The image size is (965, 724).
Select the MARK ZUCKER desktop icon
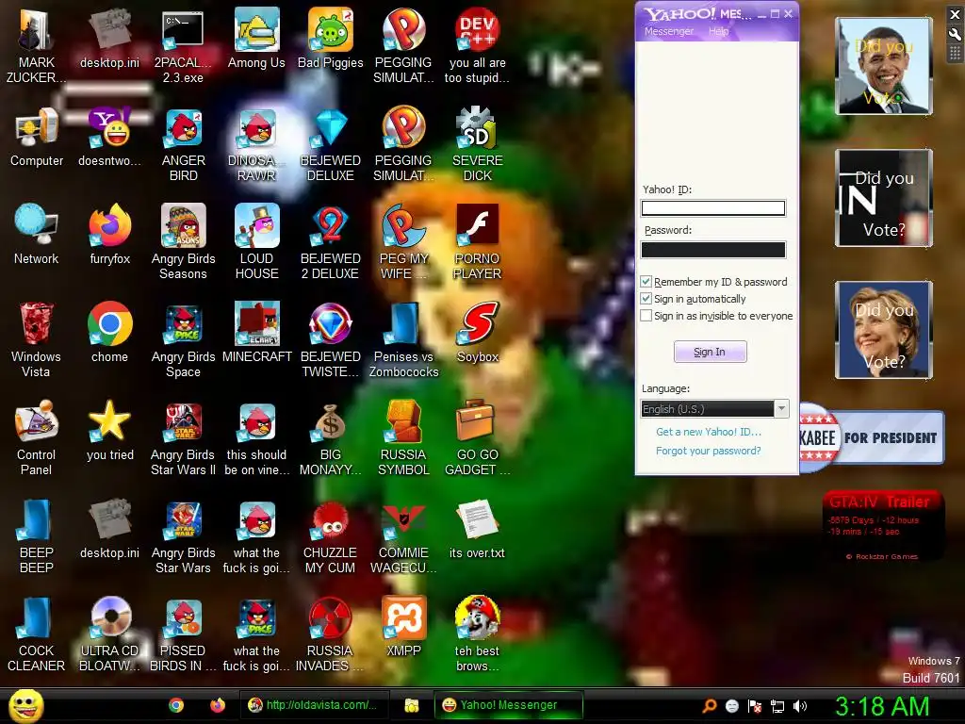coord(36,46)
